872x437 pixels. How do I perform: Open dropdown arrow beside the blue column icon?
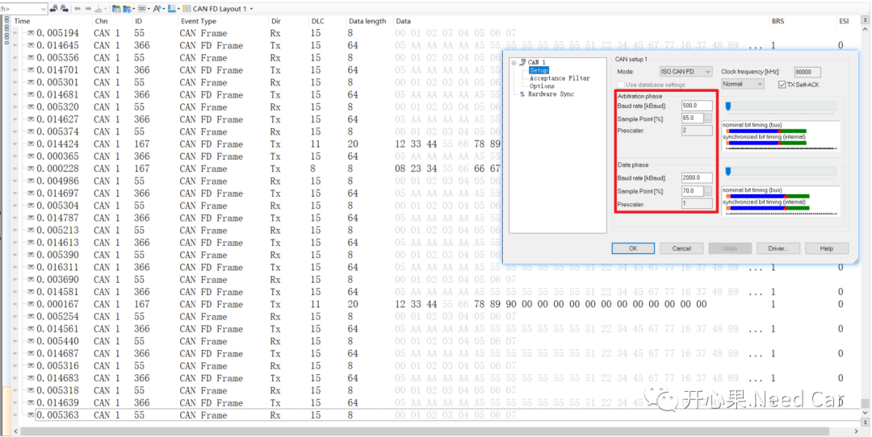(178, 9)
